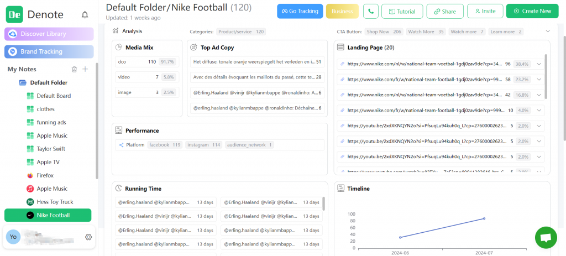
Task: Click Create New button
Action: [x=532, y=11]
